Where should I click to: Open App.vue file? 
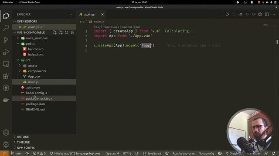tap(44, 76)
